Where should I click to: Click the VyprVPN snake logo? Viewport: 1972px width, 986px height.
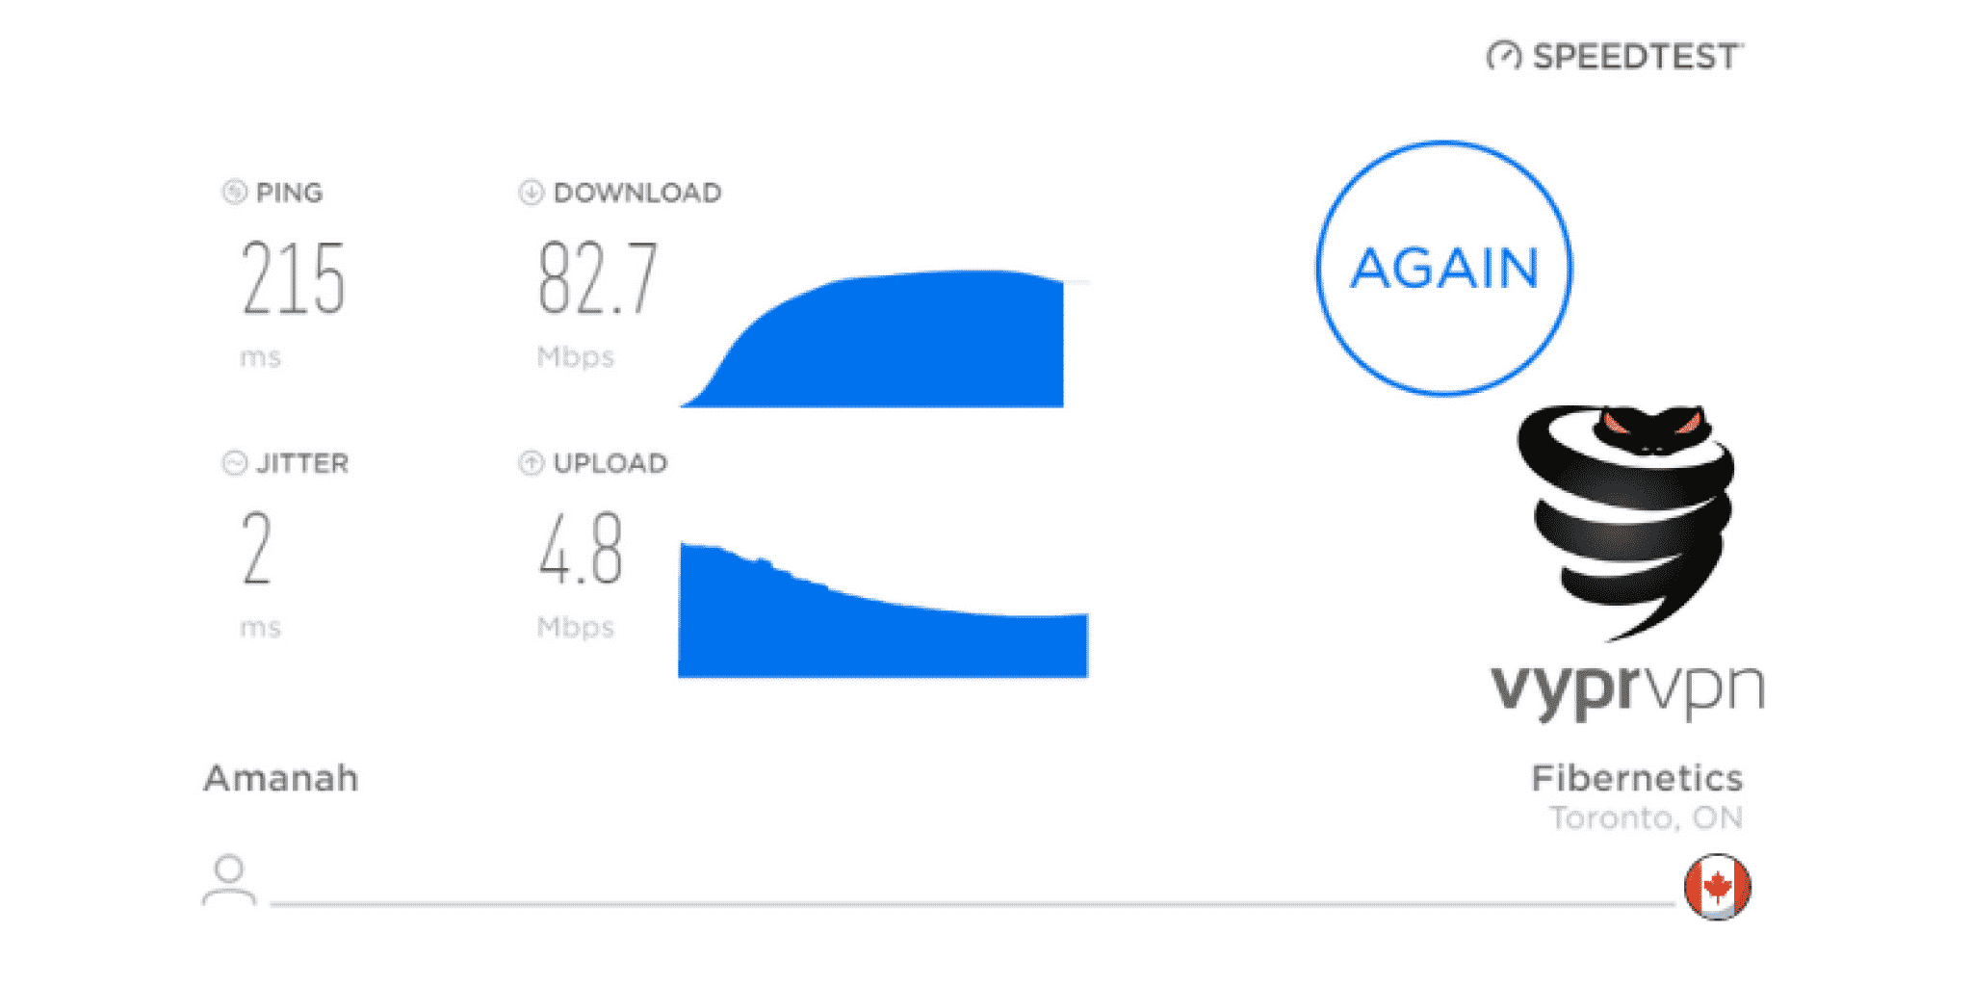1627,522
